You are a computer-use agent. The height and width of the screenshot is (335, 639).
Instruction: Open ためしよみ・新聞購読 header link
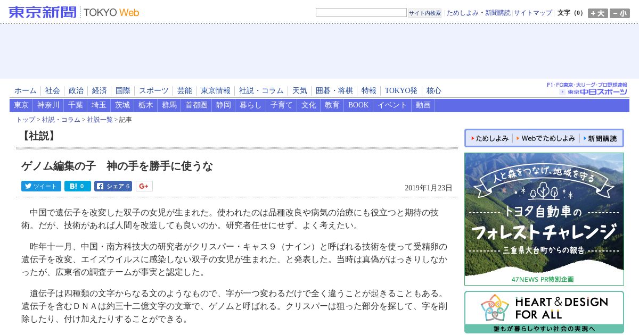[478, 13]
